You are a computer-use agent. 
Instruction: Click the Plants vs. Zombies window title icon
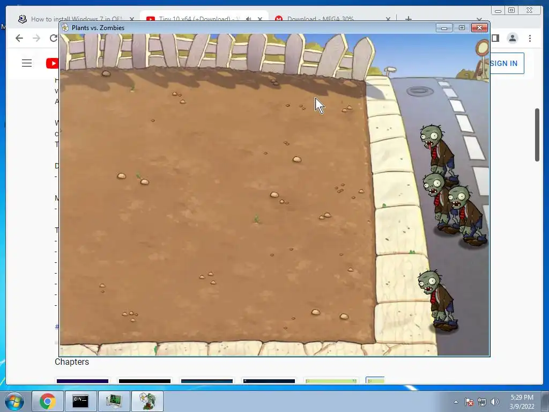[x=65, y=28]
